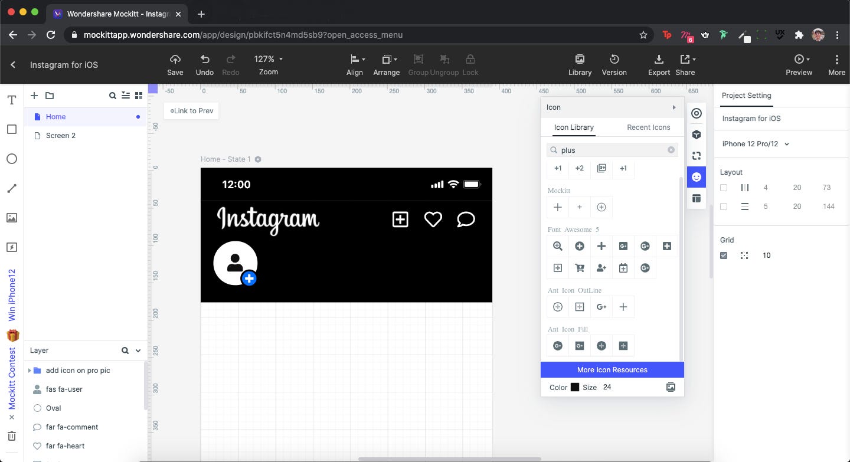
Task: Add a new page with plus icon
Action: tap(34, 96)
